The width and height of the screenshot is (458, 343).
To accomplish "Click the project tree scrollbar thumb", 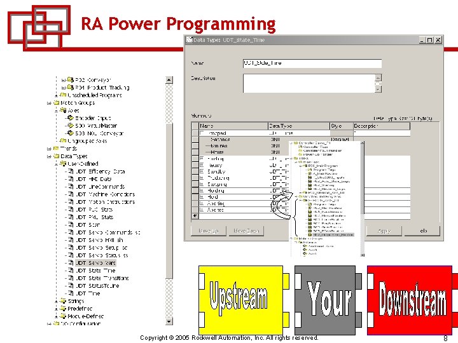I will (x=169, y=201).
